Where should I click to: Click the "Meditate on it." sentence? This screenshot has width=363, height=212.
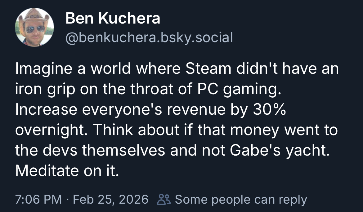point(67,171)
